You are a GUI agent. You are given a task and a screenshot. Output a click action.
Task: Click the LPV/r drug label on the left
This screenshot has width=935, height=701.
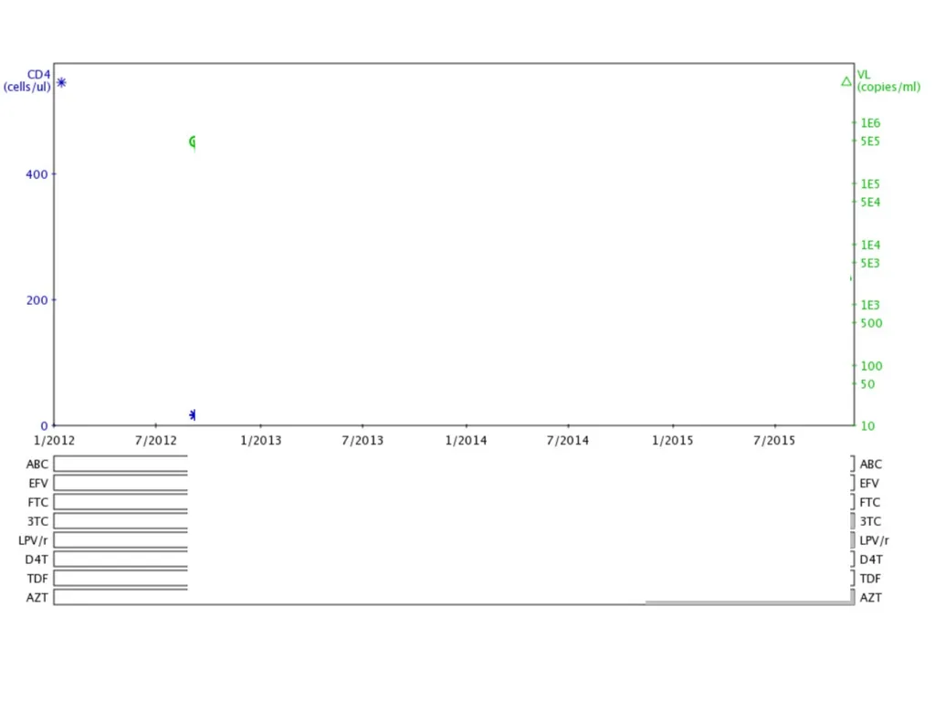[34, 540]
